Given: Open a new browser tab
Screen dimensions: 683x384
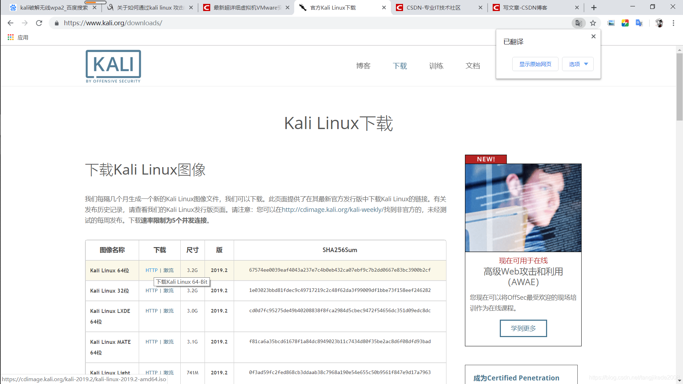Looking at the screenshot, I should [594, 7].
